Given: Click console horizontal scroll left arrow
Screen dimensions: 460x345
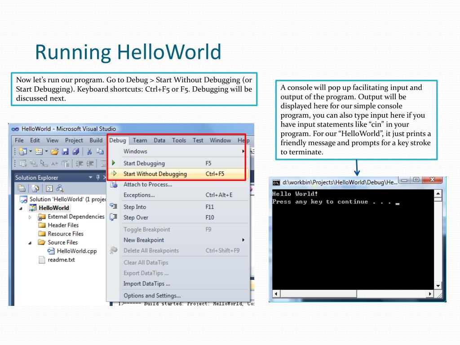Looking at the screenshot, I should (276, 293).
